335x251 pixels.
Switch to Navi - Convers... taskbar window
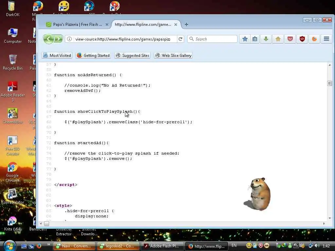74,246
